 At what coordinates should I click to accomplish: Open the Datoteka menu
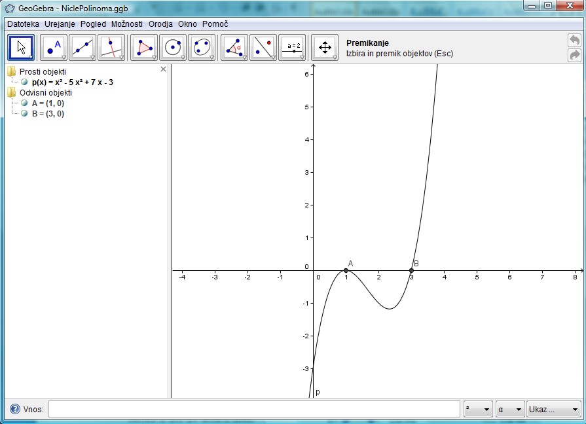click(x=23, y=24)
